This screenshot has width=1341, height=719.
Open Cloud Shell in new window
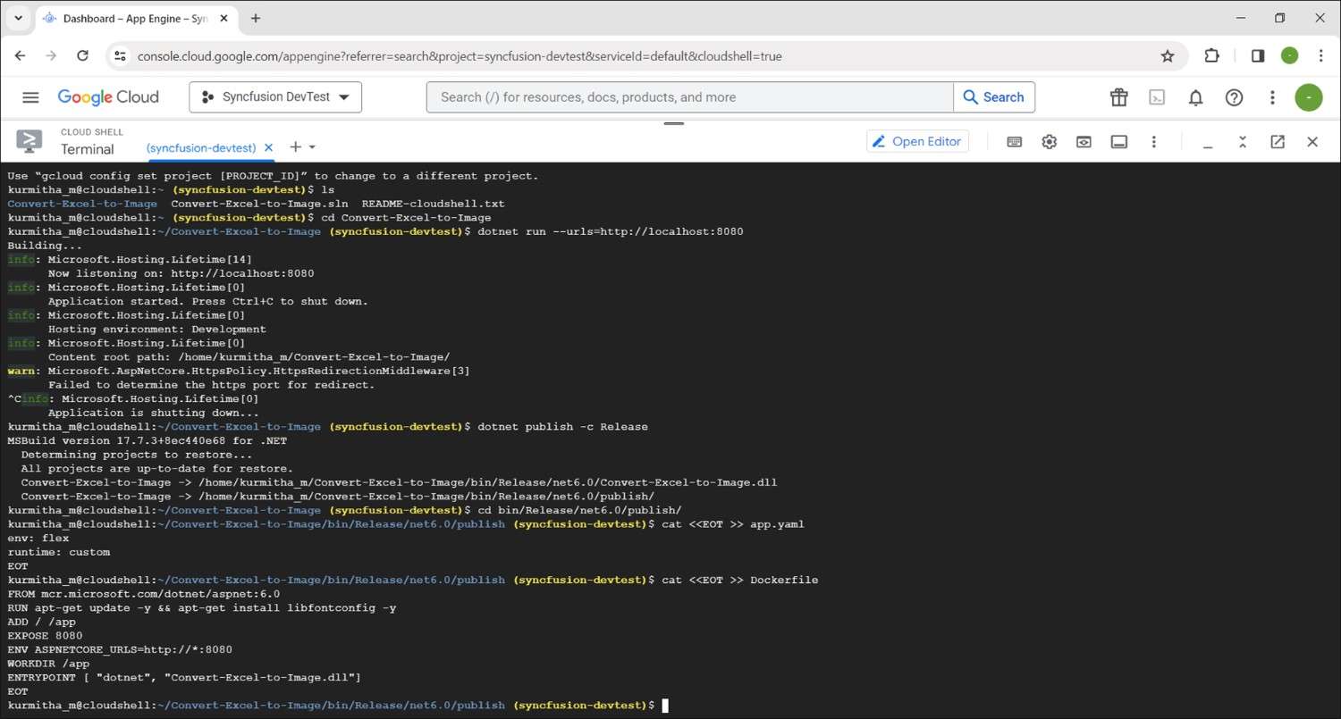pyautogui.click(x=1278, y=142)
